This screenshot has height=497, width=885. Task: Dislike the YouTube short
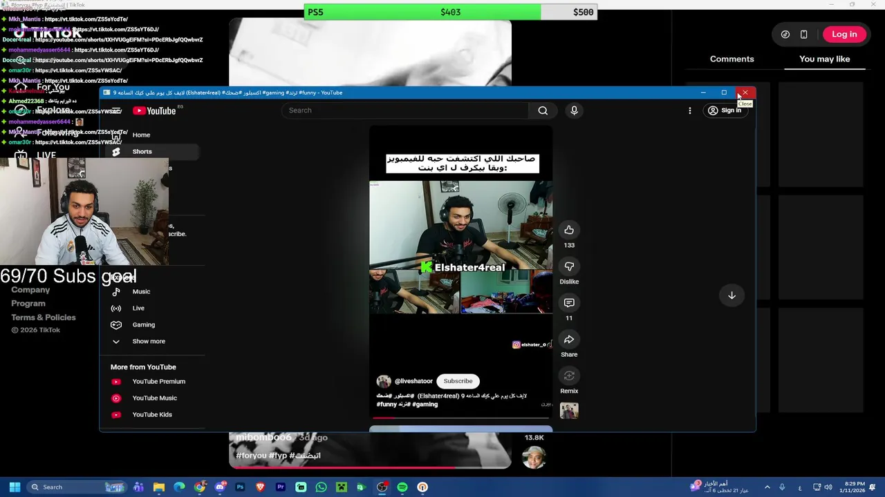[x=569, y=266]
